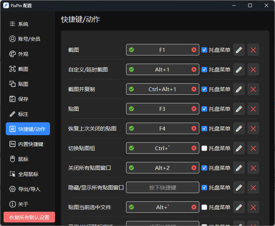Image resolution: width=275 pixels, height=226 pixels.
Task: Click the pencil edit icon for 关闭所有贴图窗口
Action: tap(239, 168)
